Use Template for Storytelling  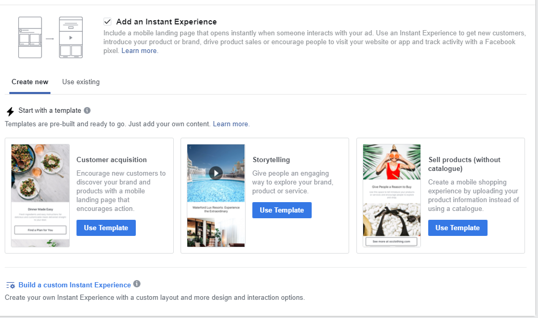click(281, 210)
